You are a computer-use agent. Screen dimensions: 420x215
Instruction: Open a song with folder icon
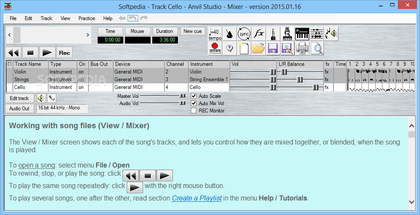coord(259,49)
